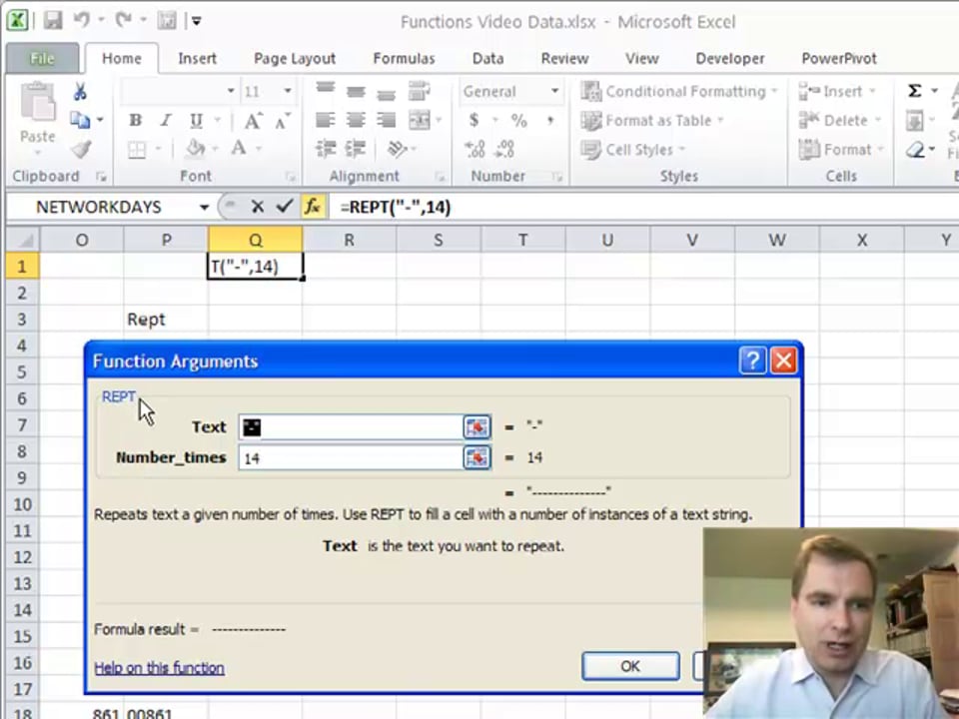Screen dimensions: 959x719
Task: Increase font size with Grow Font
Action: [x=253, y=121]
